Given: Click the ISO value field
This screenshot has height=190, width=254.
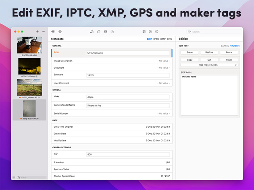Looking at the screenshot, I should coord(128,155).
